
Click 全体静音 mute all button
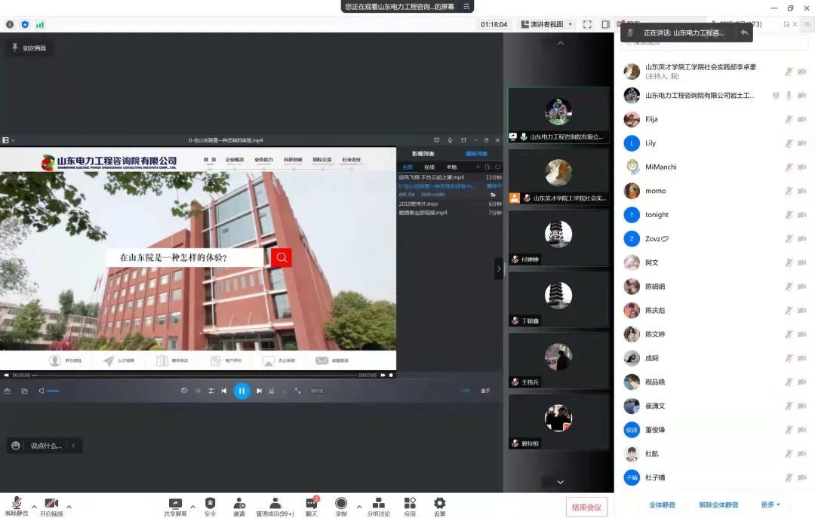(663, 504)
